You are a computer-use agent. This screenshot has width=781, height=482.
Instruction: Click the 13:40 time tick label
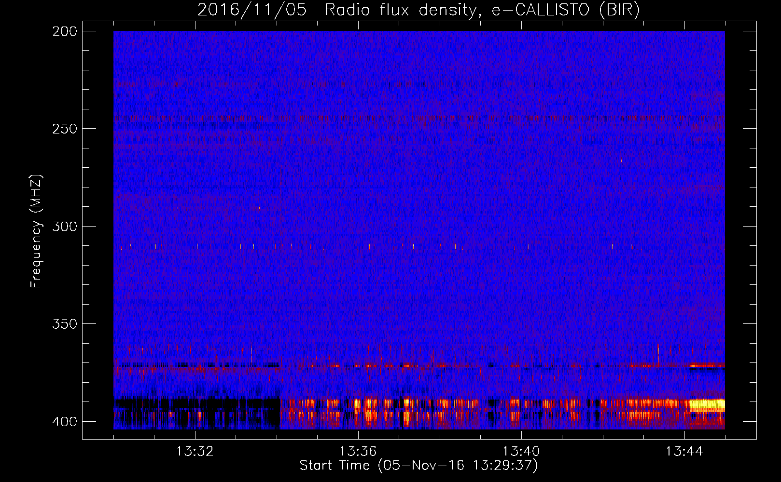[521, 452]
